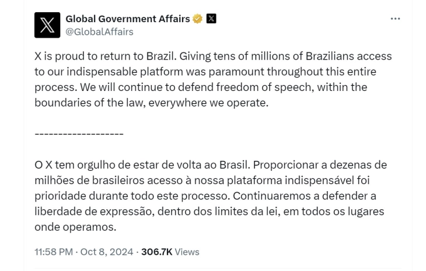Click the words 'O X tem orgulho'
Screen dimensions: 426x271
point(74,165)
